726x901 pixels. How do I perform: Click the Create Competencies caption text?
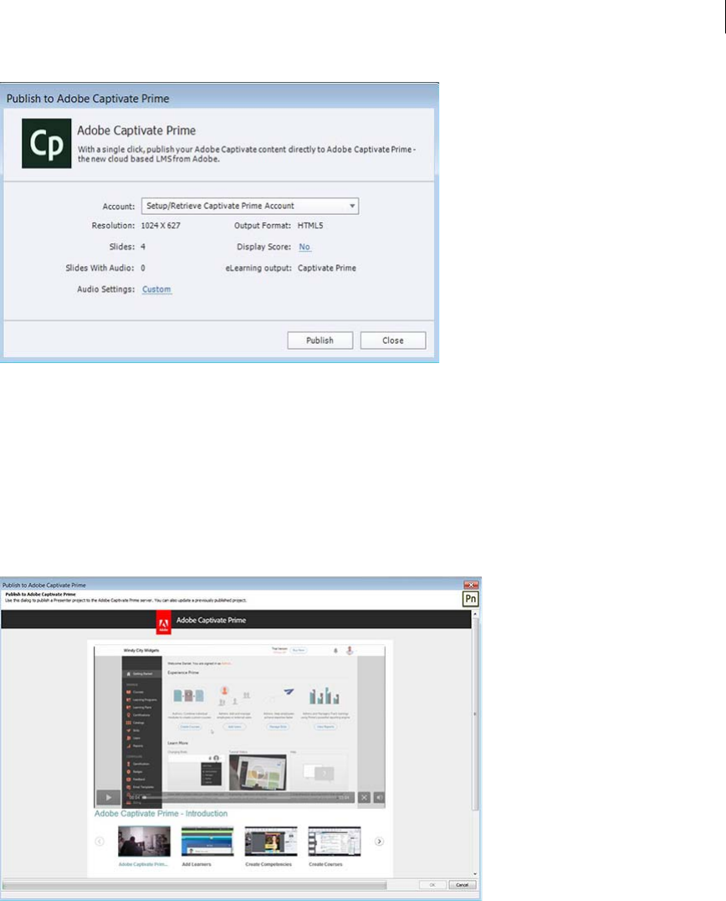pos(268,864)
